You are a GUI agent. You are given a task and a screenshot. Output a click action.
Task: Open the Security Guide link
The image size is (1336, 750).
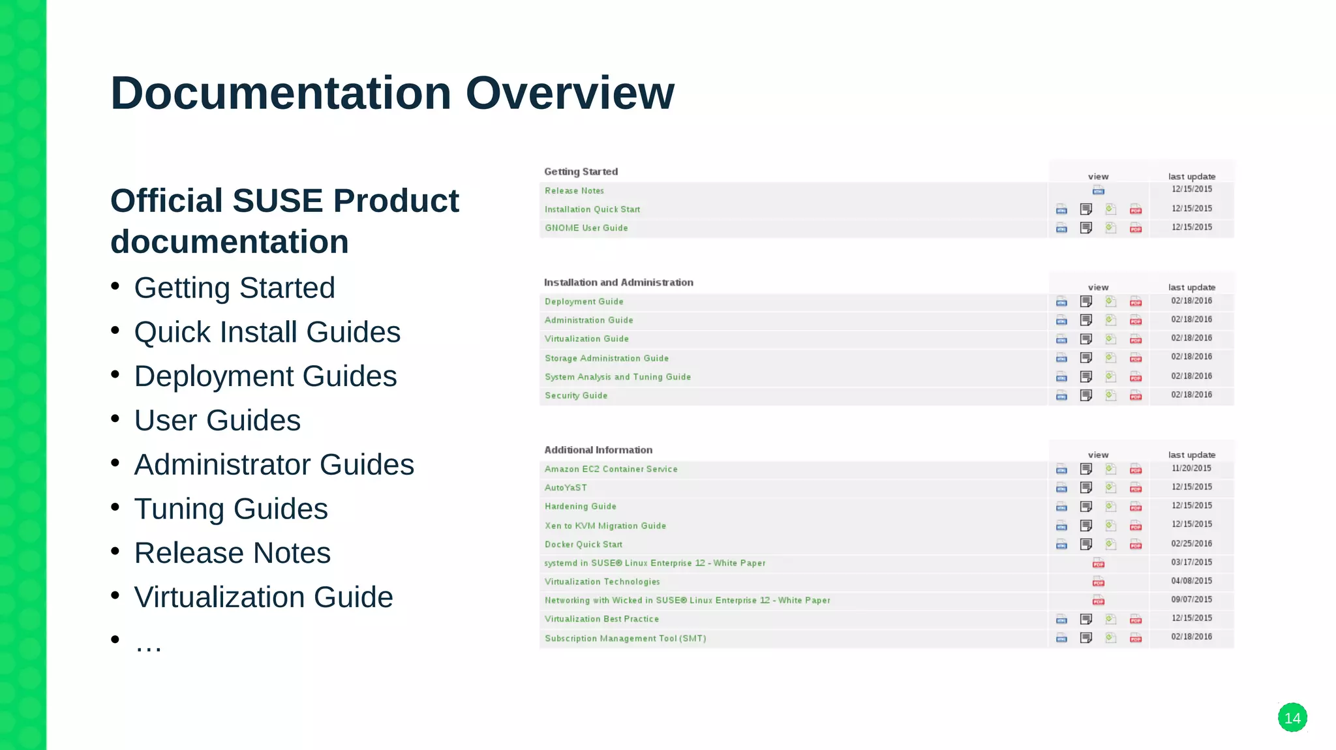click(x=576, y=395)
